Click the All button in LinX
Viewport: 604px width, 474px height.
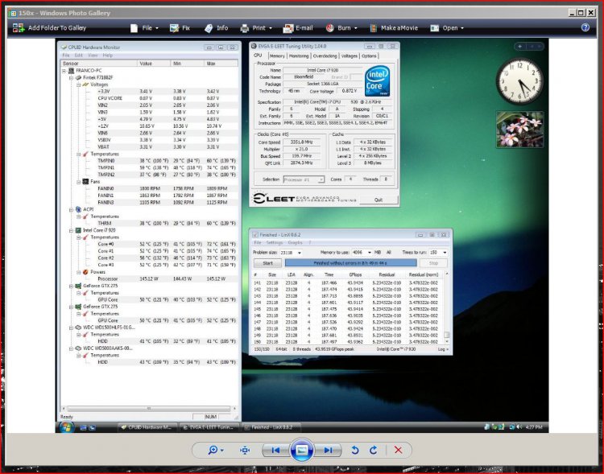(388, 253)
